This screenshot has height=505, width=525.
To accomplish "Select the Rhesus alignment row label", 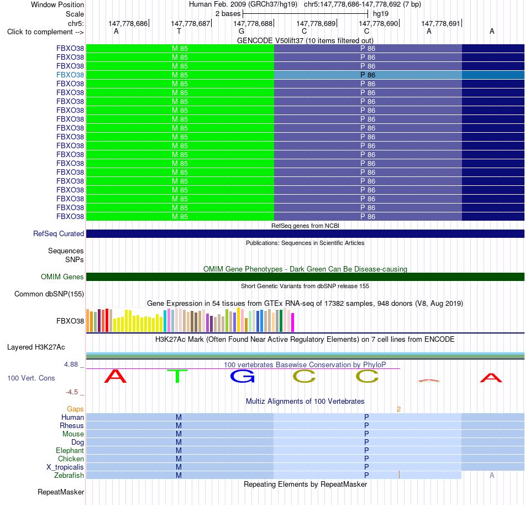I will [x=72, y=425].
